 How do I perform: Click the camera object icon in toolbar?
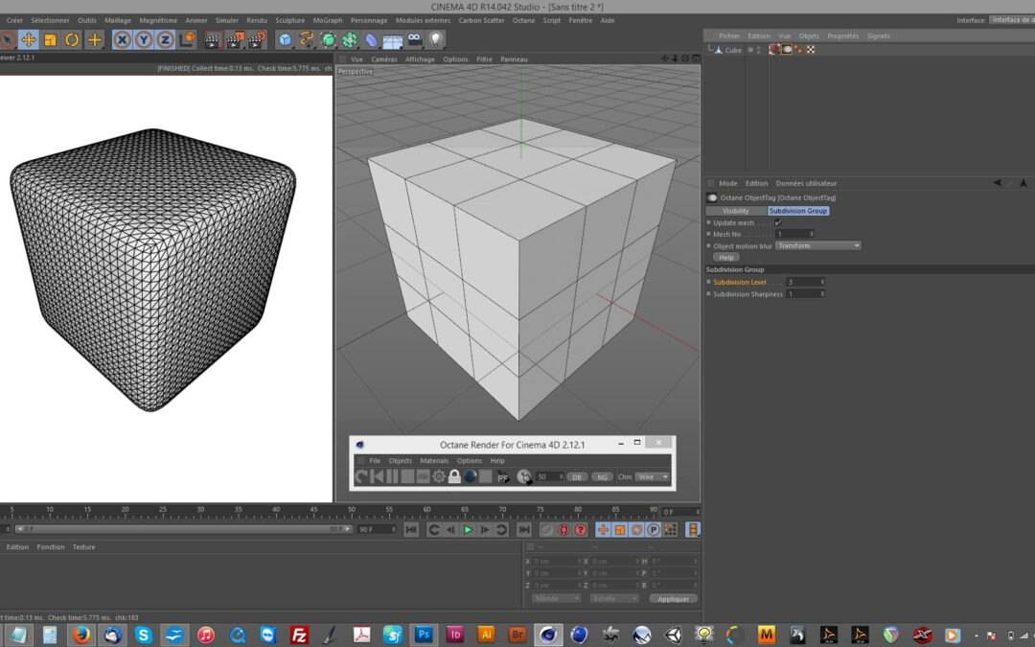pos(414,39)
